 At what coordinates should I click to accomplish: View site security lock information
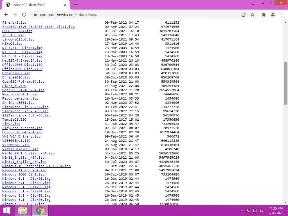tap(35, 15)
